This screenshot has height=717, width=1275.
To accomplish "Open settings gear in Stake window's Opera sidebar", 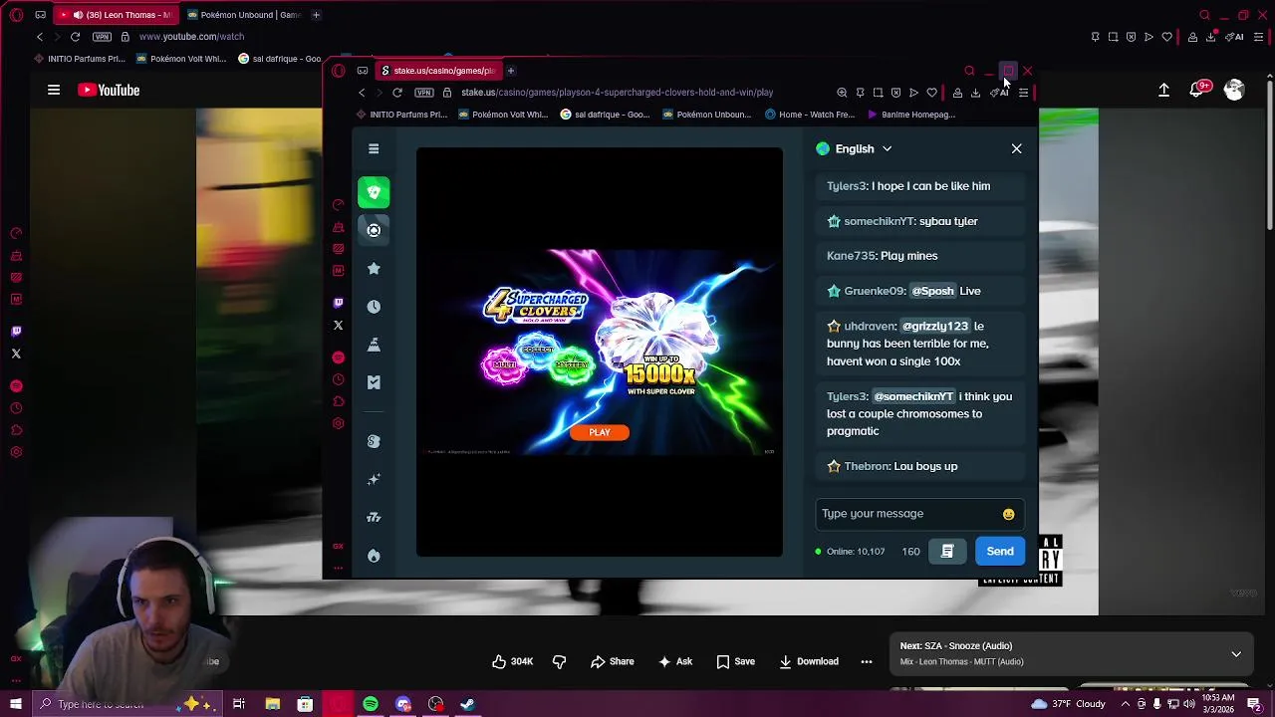I will [338, 424].
